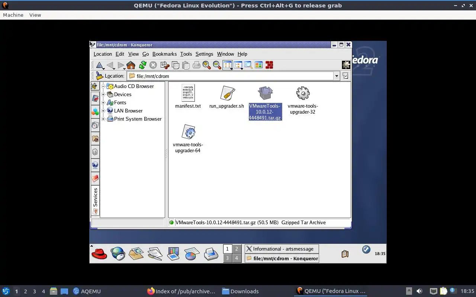Click in the Location address field

[x=231, y=76]
